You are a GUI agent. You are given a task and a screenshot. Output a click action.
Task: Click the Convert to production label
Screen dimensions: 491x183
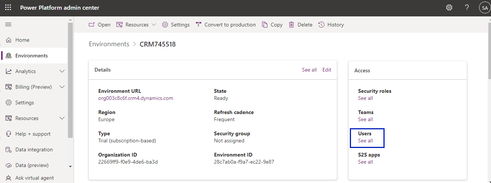(230, 25)
